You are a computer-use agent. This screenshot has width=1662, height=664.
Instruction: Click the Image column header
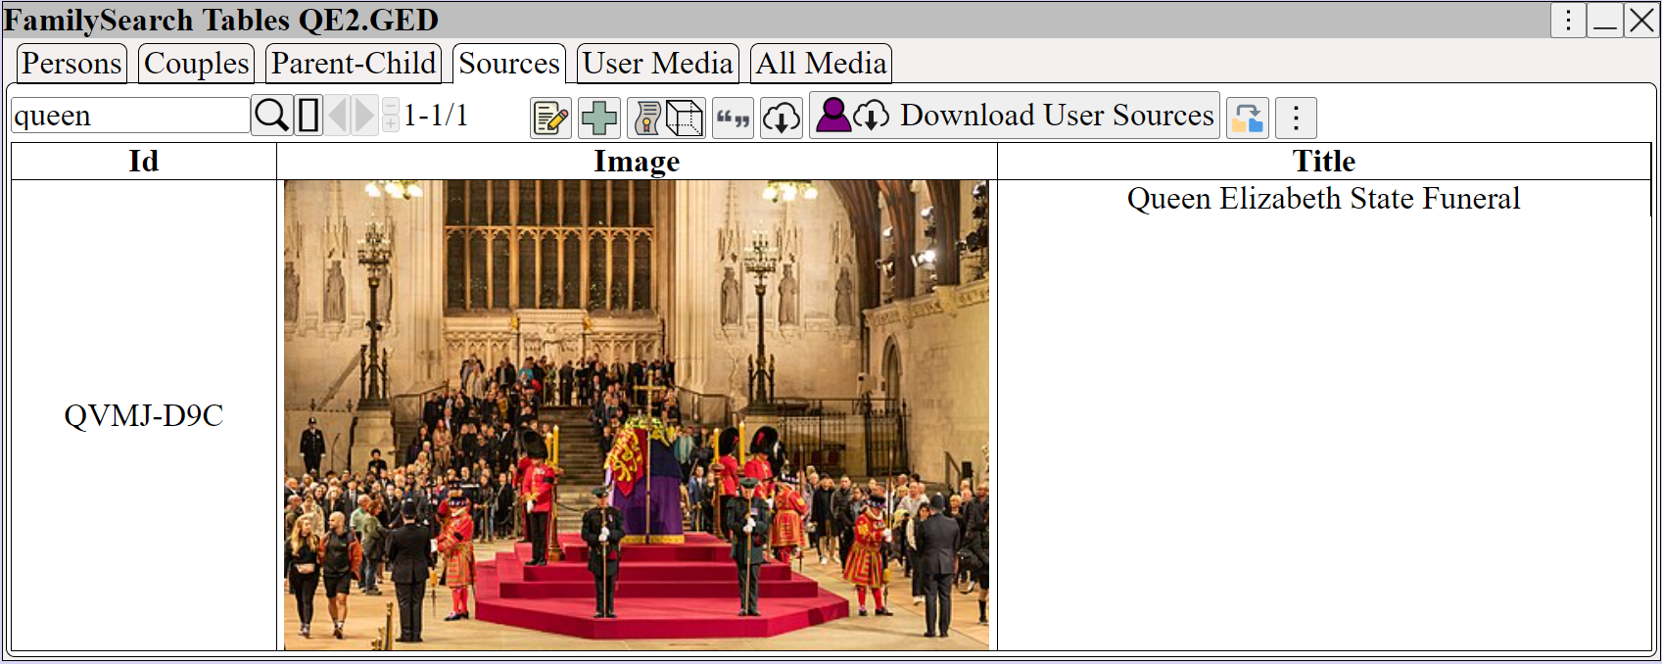[637, 162]
